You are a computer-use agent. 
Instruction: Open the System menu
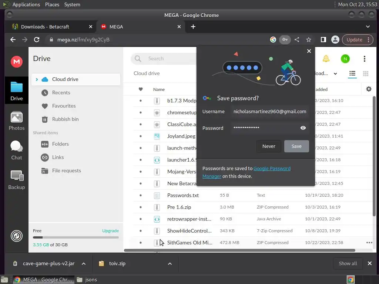[x=72, y=4]
